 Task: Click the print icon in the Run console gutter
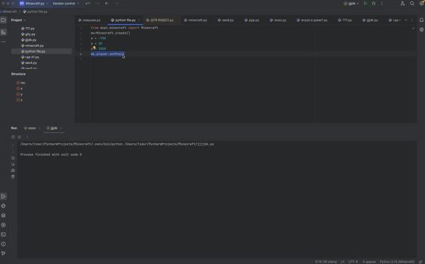click(13, 170)
